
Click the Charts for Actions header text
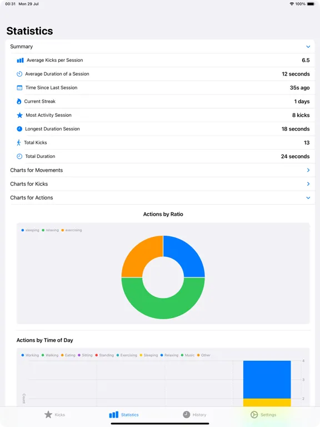(32, 198)
